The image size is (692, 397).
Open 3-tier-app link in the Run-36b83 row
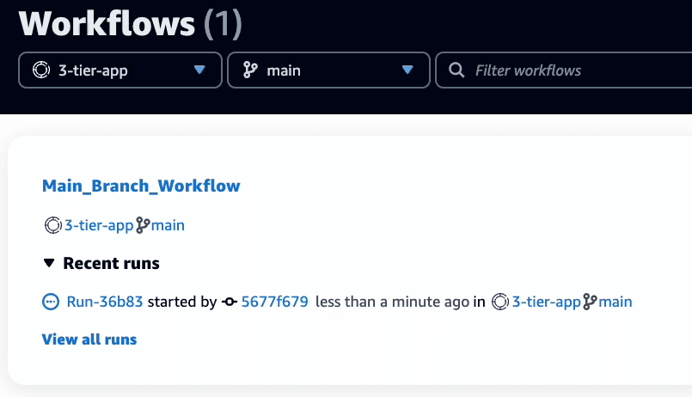547,302
